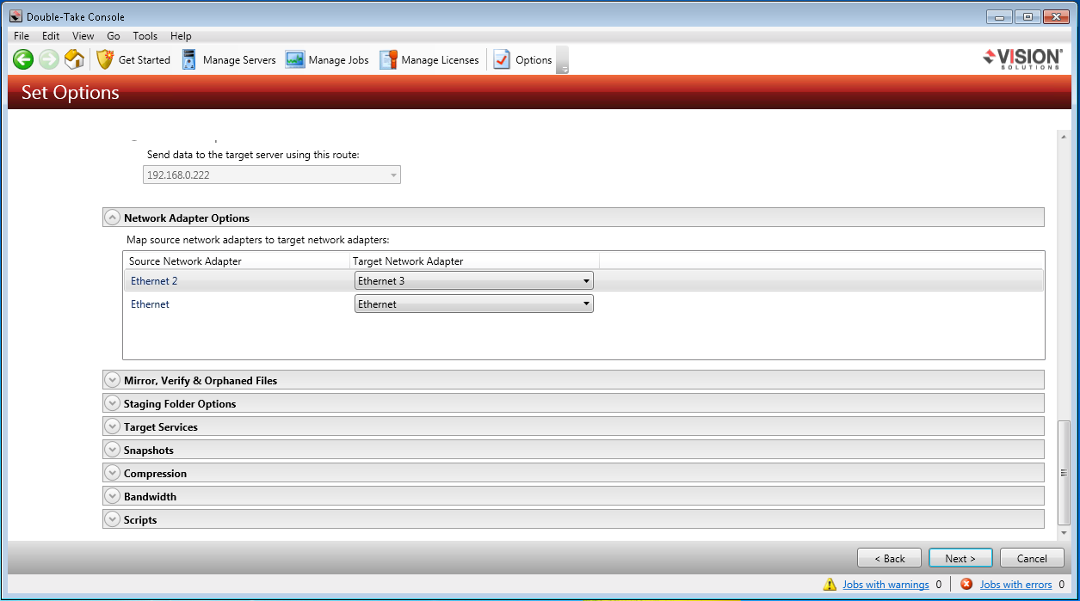Click the green Back arrow icon
This screenshot has height=601, width=1080.
coord(23,59)
